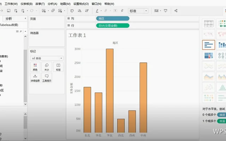Open the 大小 size marks button
Screen dimensions: 226x141
point(47,67)
